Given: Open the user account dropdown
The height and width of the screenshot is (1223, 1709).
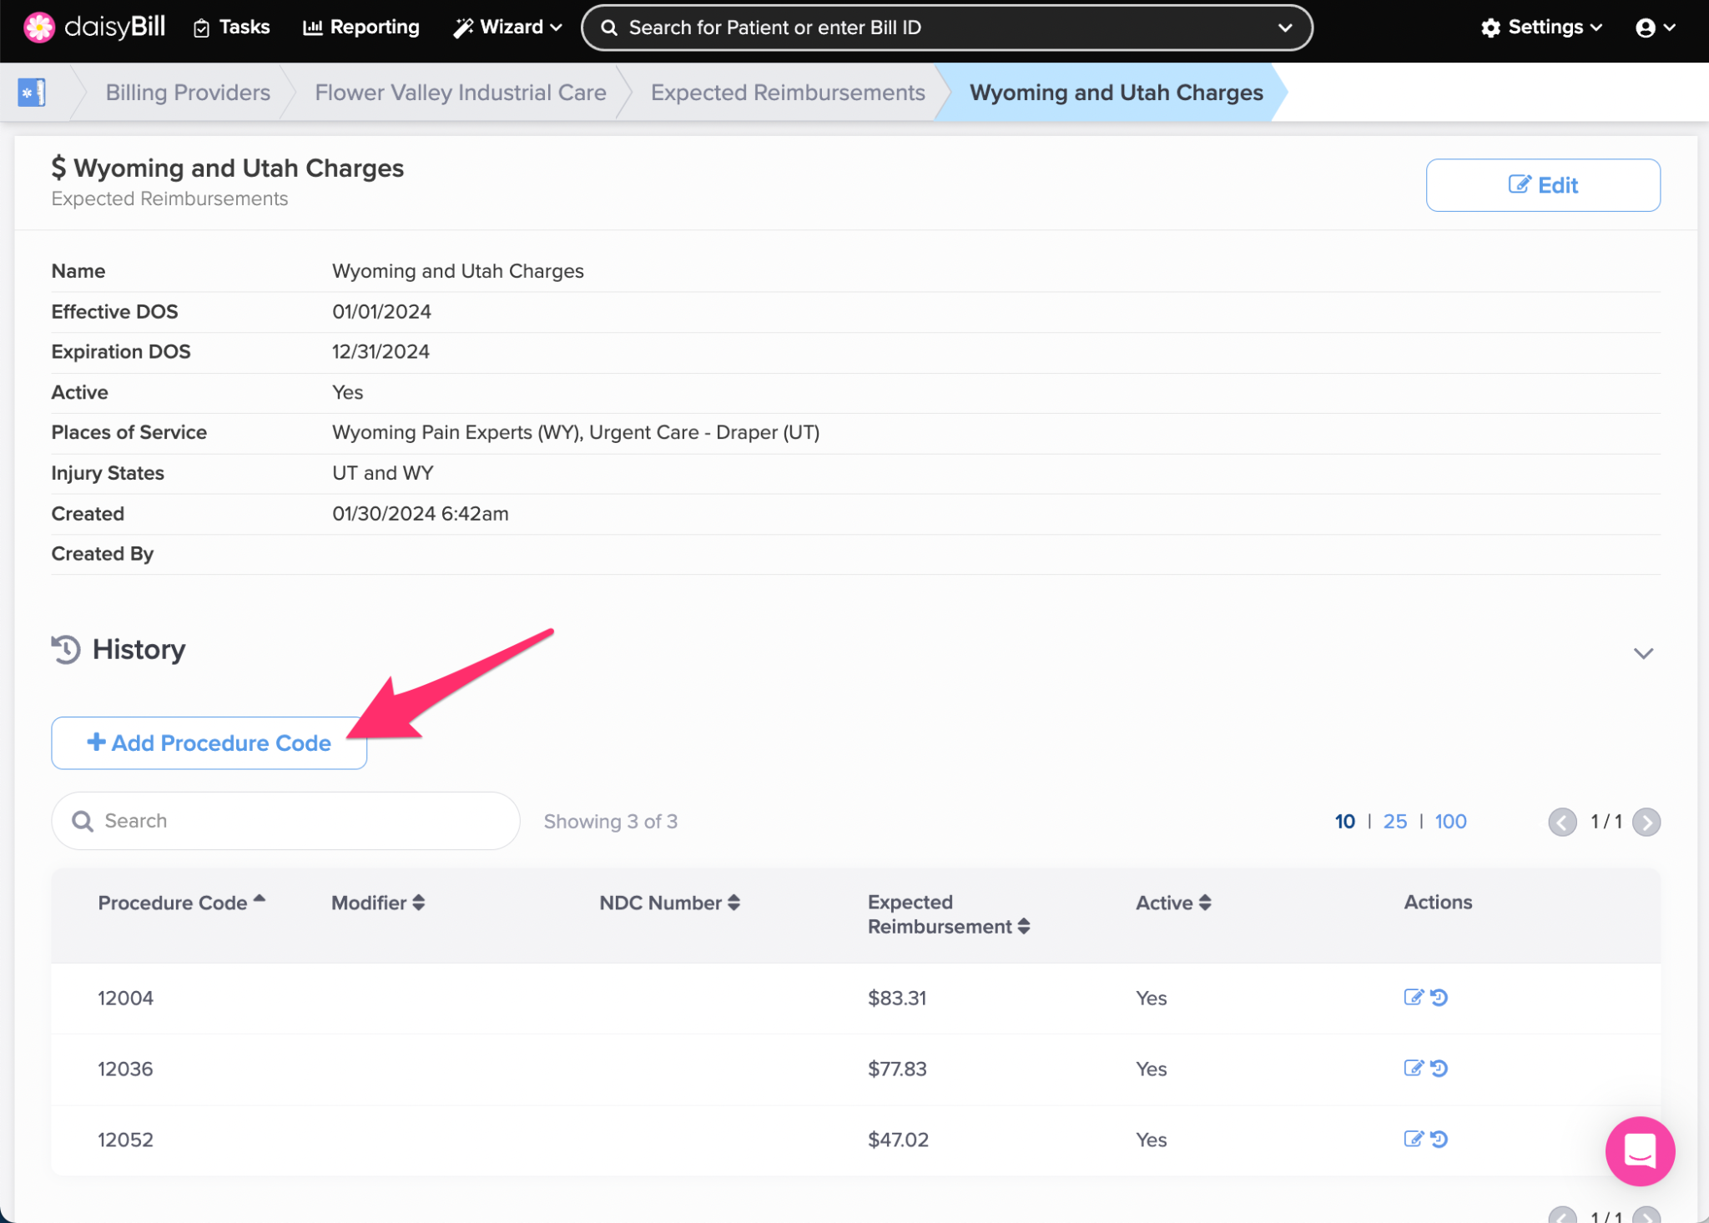Looking at the screenshot, I should tap(1655, 28).
